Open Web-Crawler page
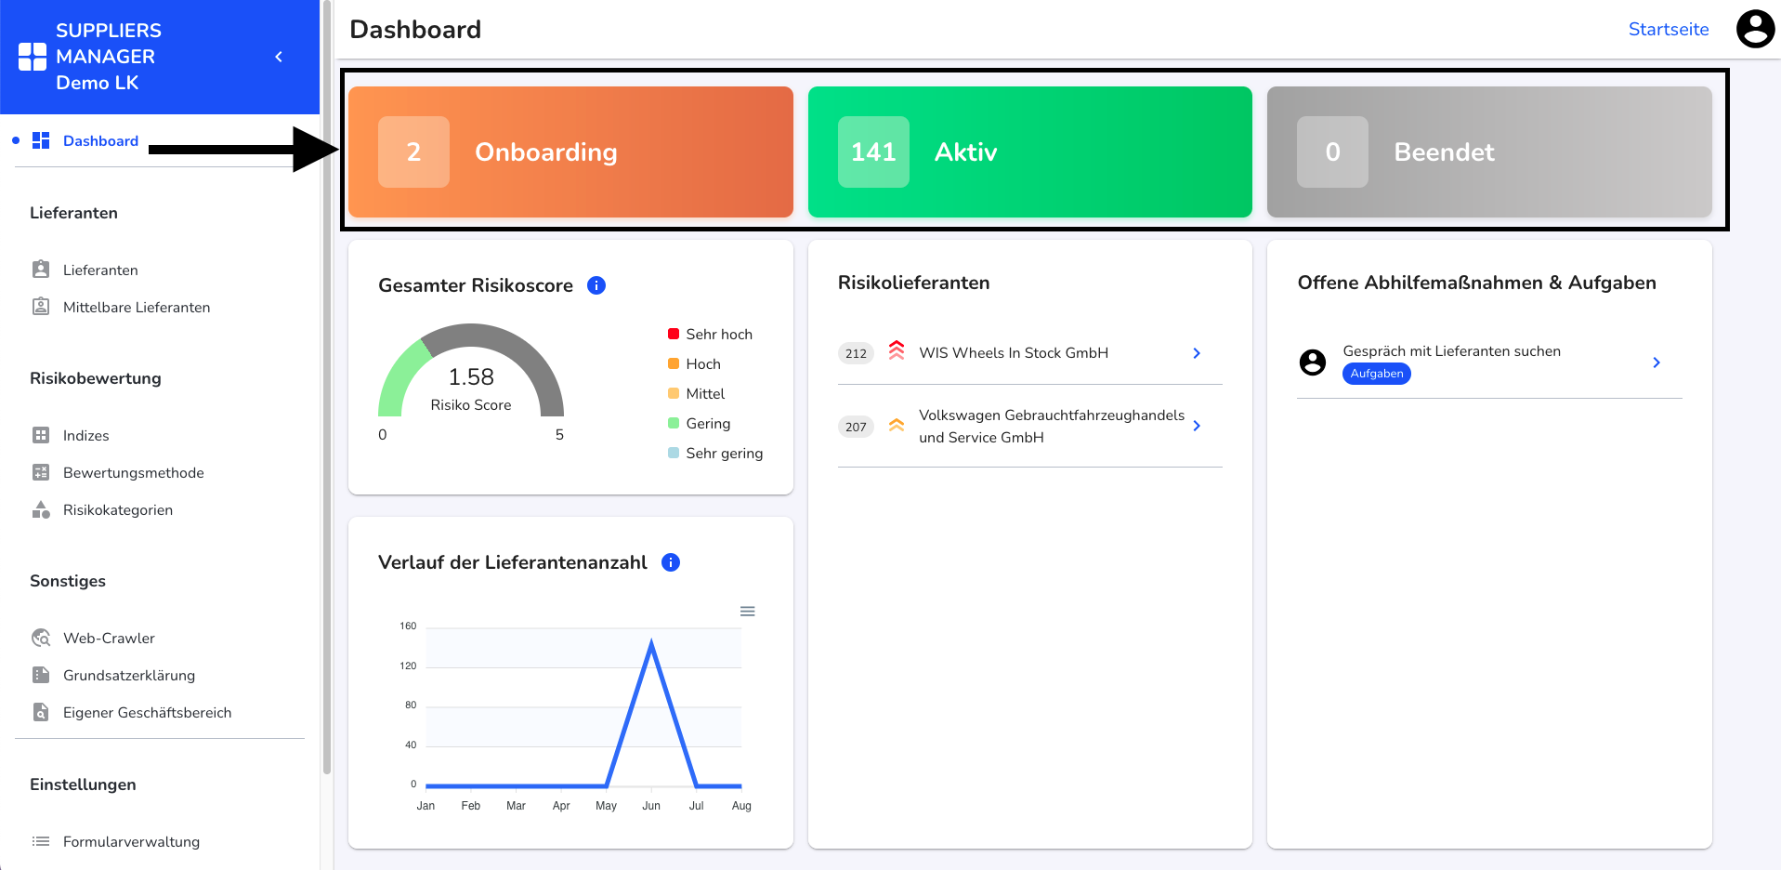 coord(109,638)
